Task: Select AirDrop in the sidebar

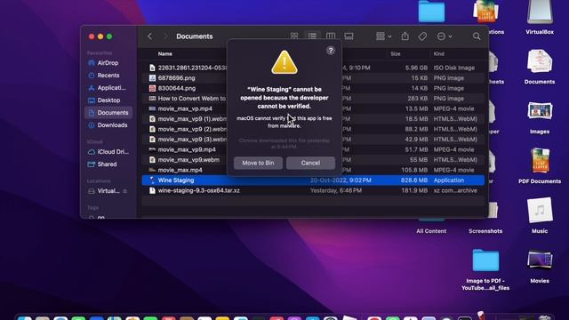Action: [108, 63]
